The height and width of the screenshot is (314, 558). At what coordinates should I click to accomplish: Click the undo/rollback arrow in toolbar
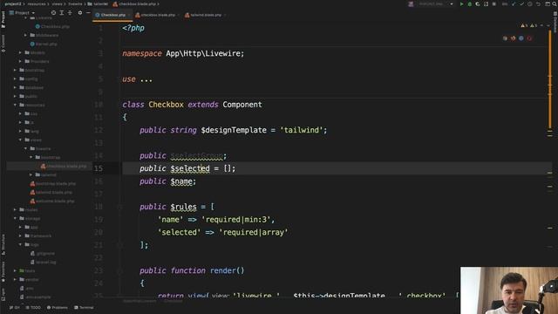538,3
